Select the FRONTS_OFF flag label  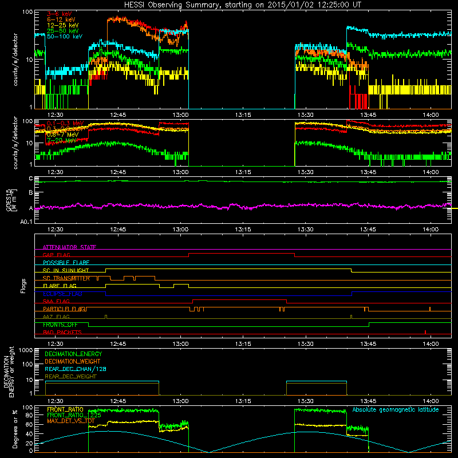pos(60,325)
